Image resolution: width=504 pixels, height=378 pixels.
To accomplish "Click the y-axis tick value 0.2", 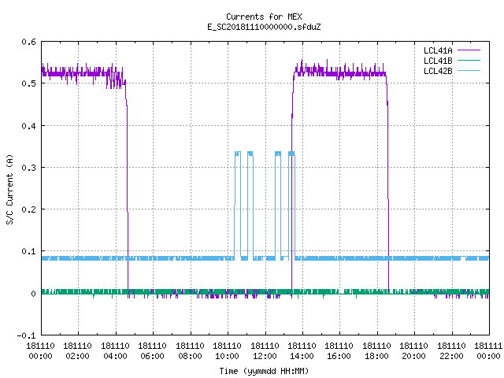I will pyautogui.click(x=28, y=209).
